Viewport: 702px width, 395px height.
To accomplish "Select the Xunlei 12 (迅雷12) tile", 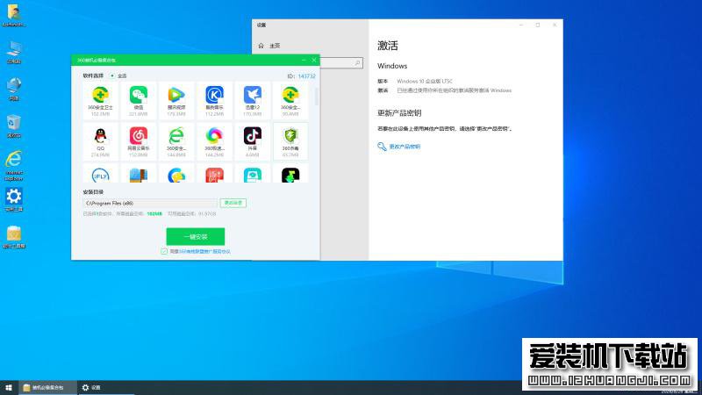I will point(253,101).
